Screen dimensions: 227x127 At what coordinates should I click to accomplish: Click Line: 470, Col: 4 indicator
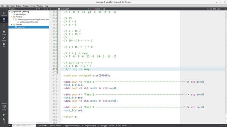coord(215,9)
